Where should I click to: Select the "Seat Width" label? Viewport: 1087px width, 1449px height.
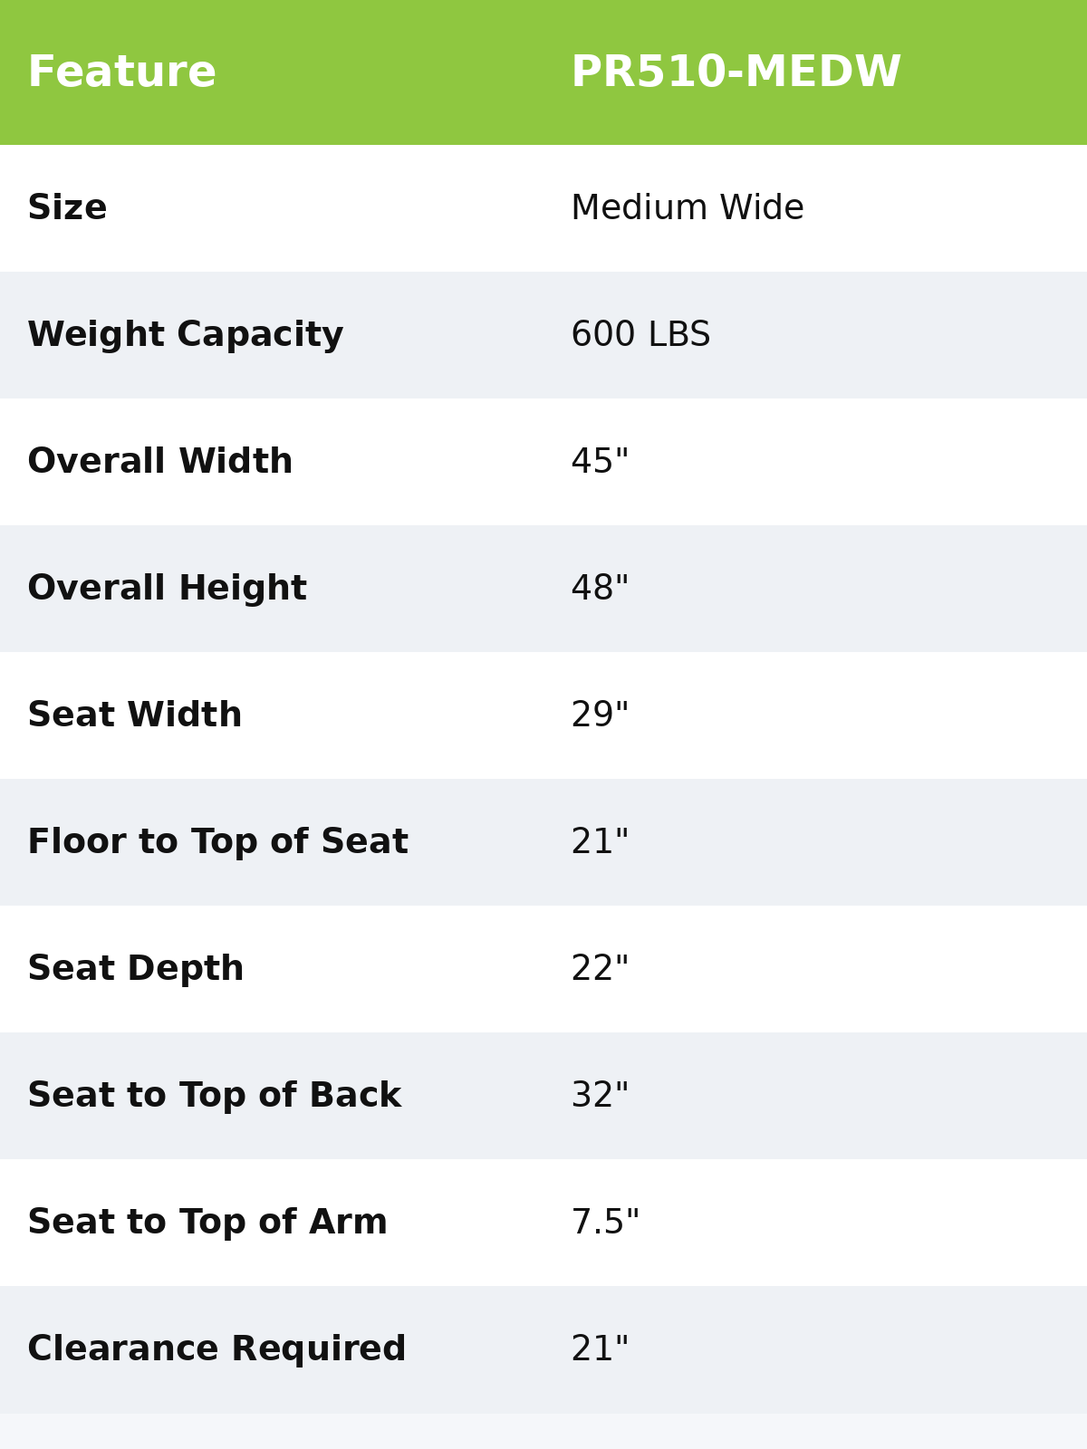pos(135,715)
